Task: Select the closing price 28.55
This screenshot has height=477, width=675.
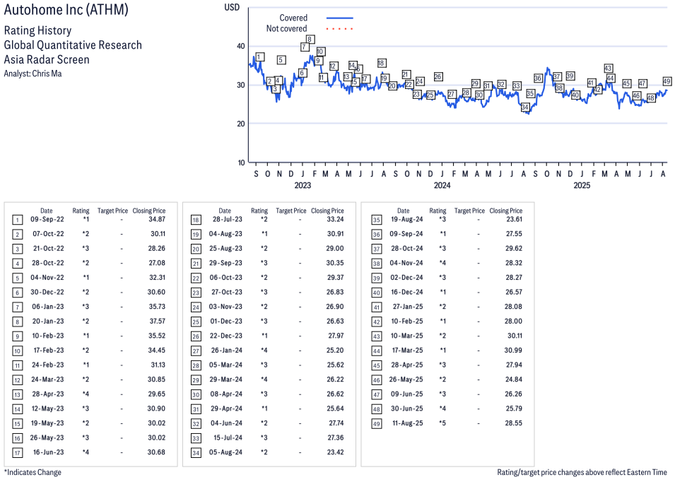Action: (x=514, y=423)
